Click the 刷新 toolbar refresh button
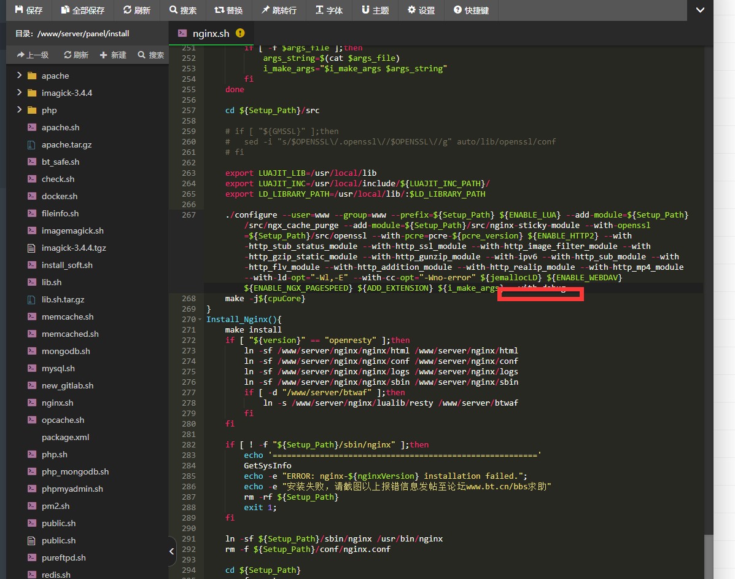The height and width of the screenshot is (579, 735). (136, 10)
